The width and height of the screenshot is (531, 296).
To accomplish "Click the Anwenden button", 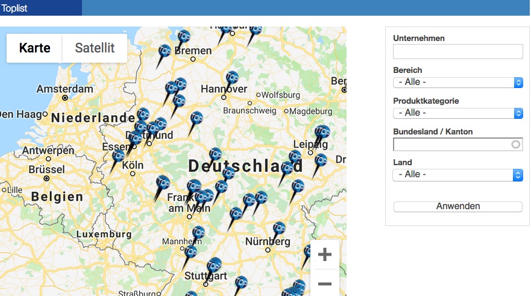I will coord(458,207).
